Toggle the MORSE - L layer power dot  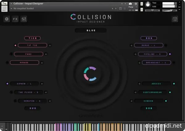[x=166, y=45]
